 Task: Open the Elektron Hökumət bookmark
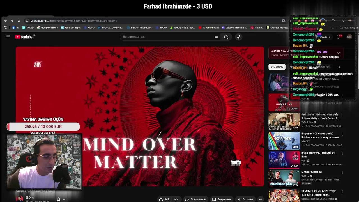(139, 28)
